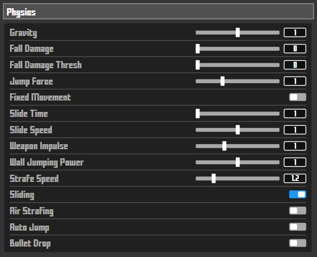Click the Gravity slider track
The height and width of the screenshot is (257, 317).
point(237,33)
